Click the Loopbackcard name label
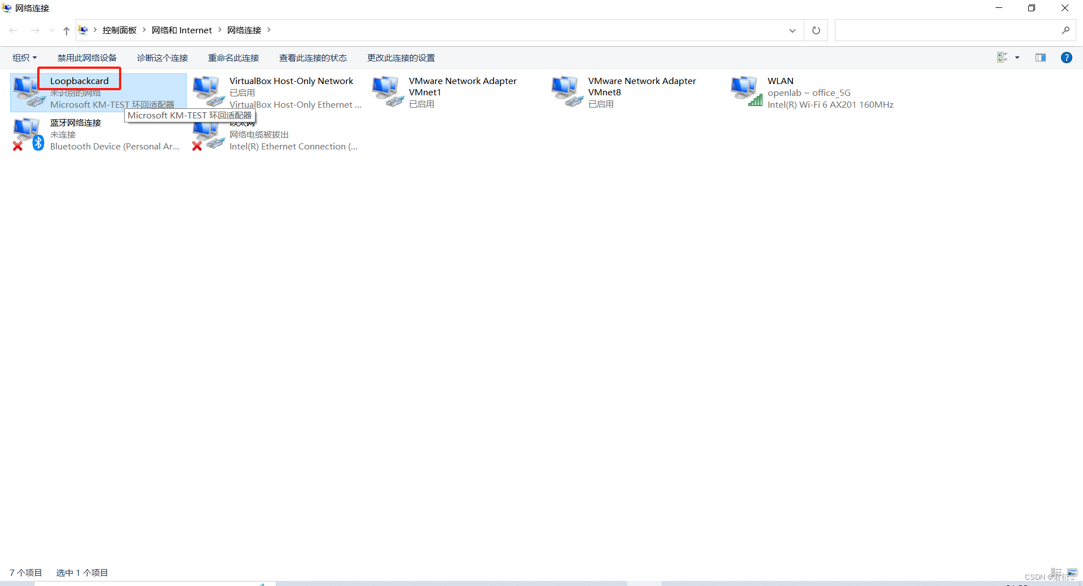This screenshot has height=586, width=1083. (x=80, y=81)
